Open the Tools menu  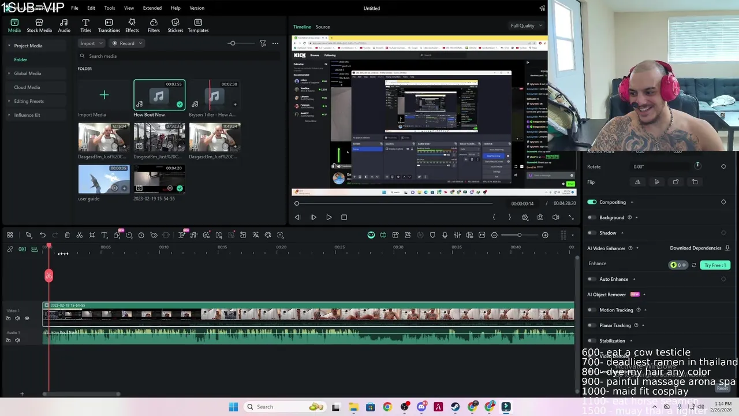[x=110, y=8]
